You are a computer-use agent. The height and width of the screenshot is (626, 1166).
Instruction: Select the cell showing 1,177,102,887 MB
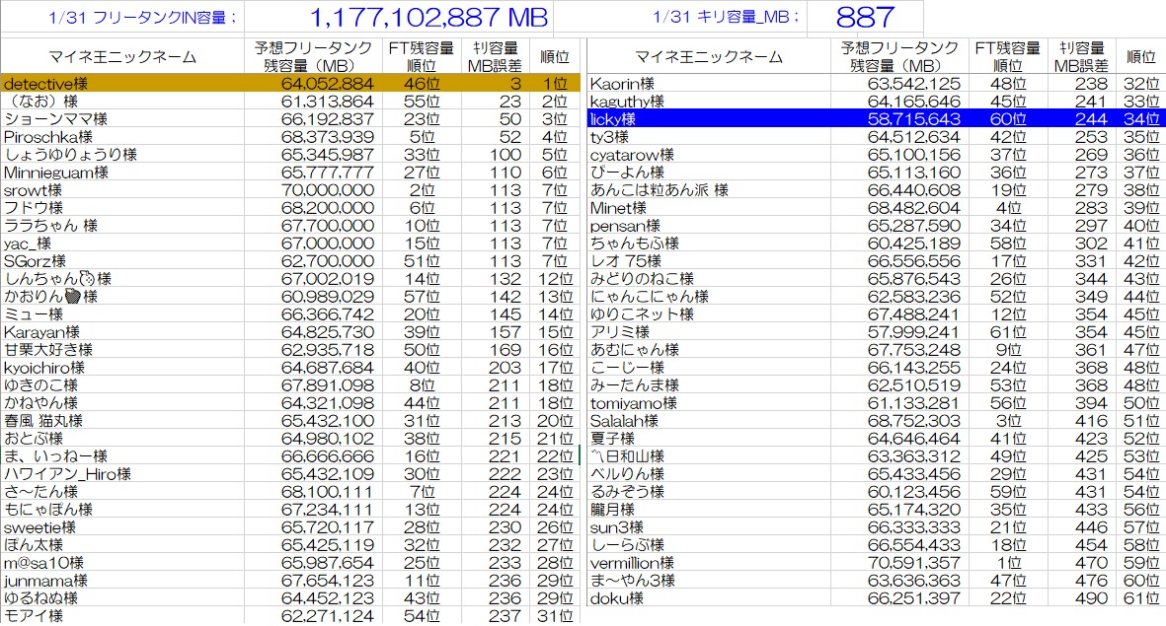[x=399, y=17]
